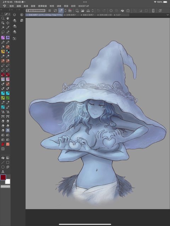
Task: Save the canvas from command bar
Action: [x=88, y=11]
